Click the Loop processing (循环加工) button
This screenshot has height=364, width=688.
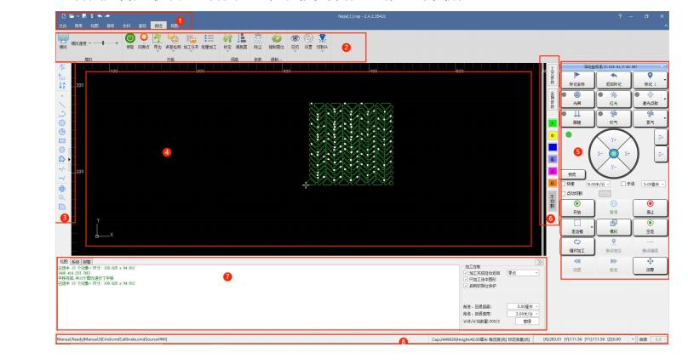click(577, 246)
